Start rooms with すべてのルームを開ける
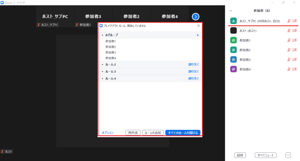The width and height of the screenshot is (300, 161). coord(183,133)
